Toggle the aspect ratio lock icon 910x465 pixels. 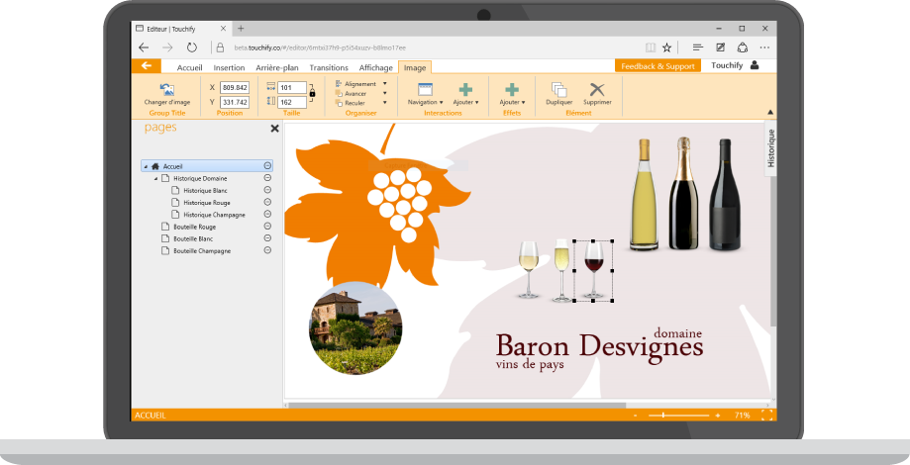pos(312,92)
